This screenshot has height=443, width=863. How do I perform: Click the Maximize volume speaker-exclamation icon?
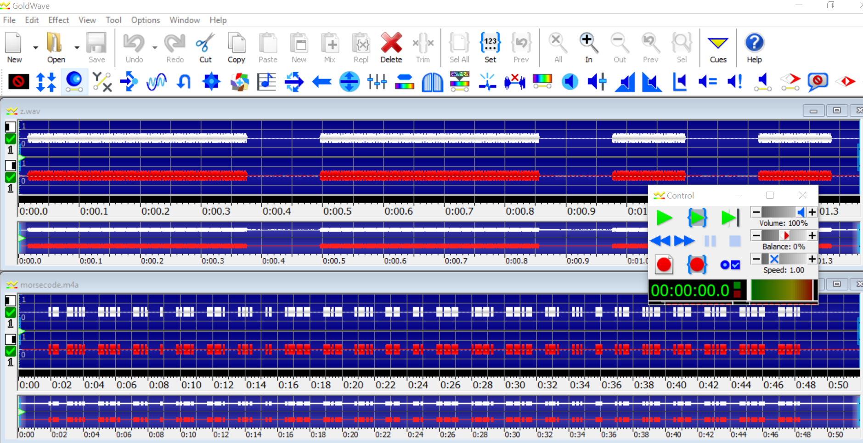pyautogui.click(x=735, y=82)
